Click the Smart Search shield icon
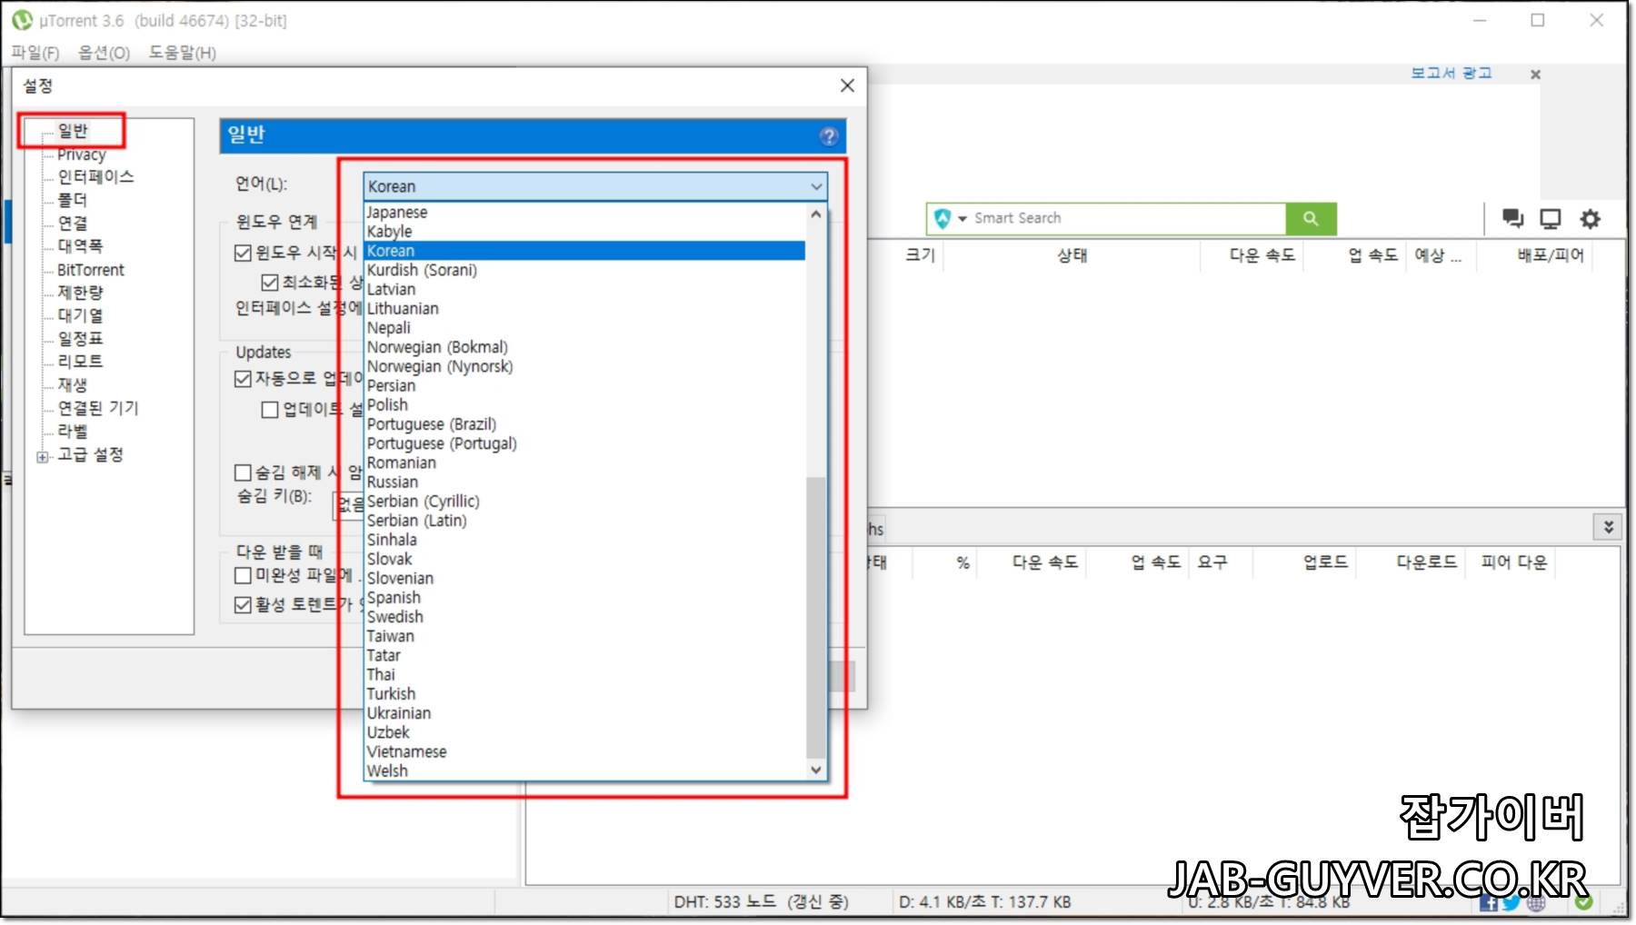The image size is (1636, 925). (x=943, y=218)
